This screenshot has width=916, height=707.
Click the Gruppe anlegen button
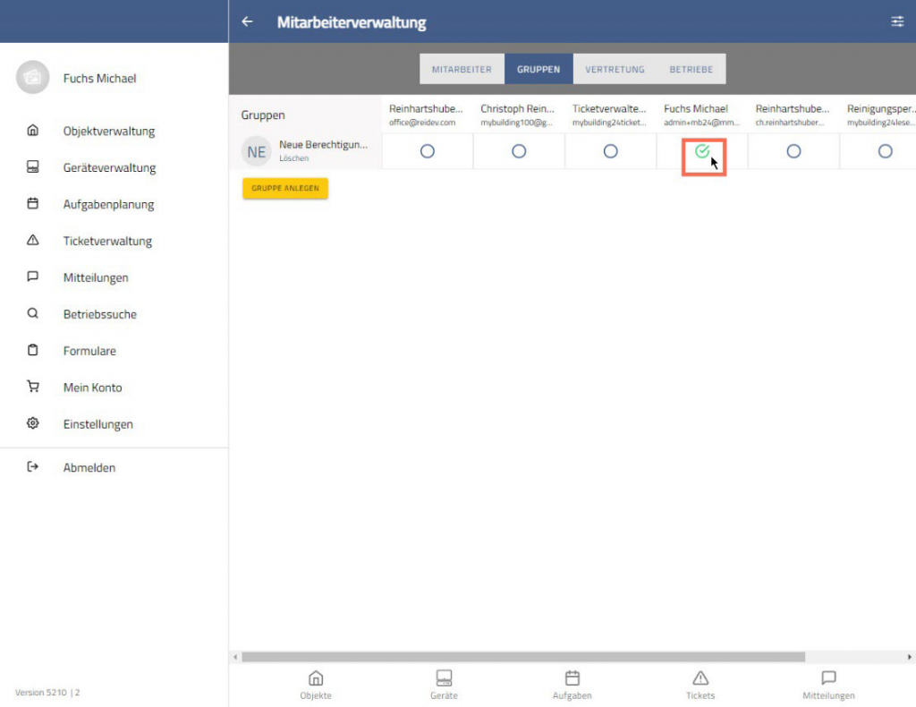(285, 189)
